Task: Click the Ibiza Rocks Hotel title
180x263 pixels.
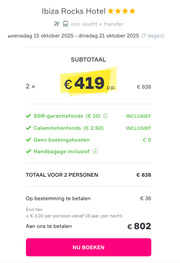Action: point(74,11)
